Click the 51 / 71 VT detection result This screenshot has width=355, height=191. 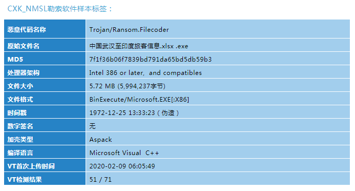[100, 180]
